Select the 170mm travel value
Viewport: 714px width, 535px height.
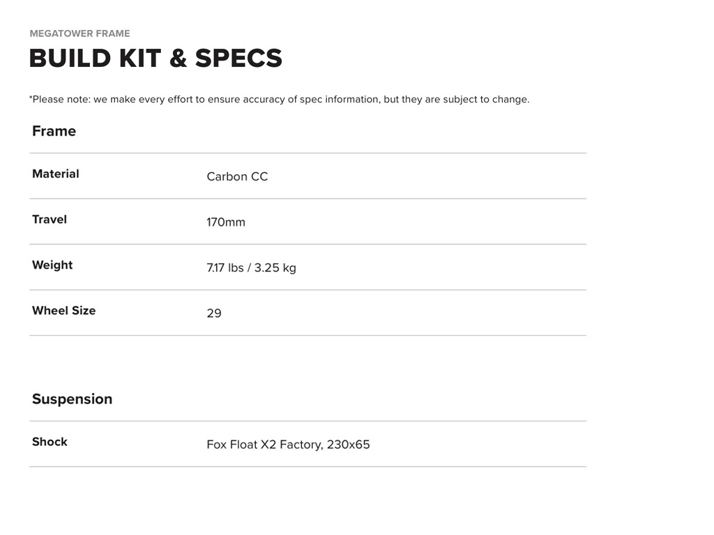tap(226, 222)
